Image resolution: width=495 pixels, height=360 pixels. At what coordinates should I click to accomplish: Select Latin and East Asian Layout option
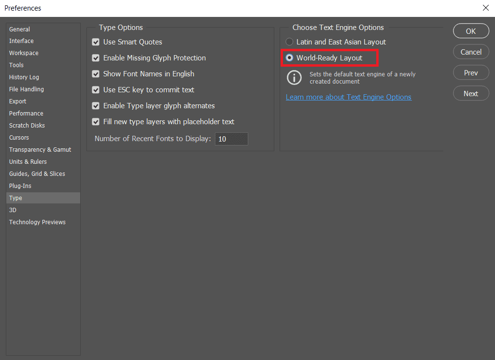(289, 42)
